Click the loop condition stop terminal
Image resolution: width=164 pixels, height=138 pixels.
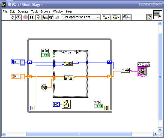[x=106, y=108]
